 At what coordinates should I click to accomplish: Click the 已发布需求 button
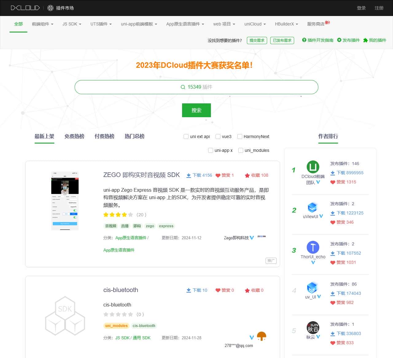(282, 40)
